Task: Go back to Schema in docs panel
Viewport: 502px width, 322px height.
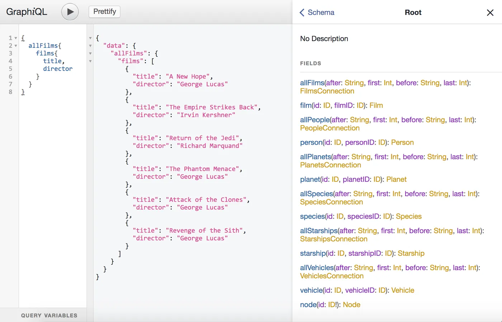Action: 317,13
